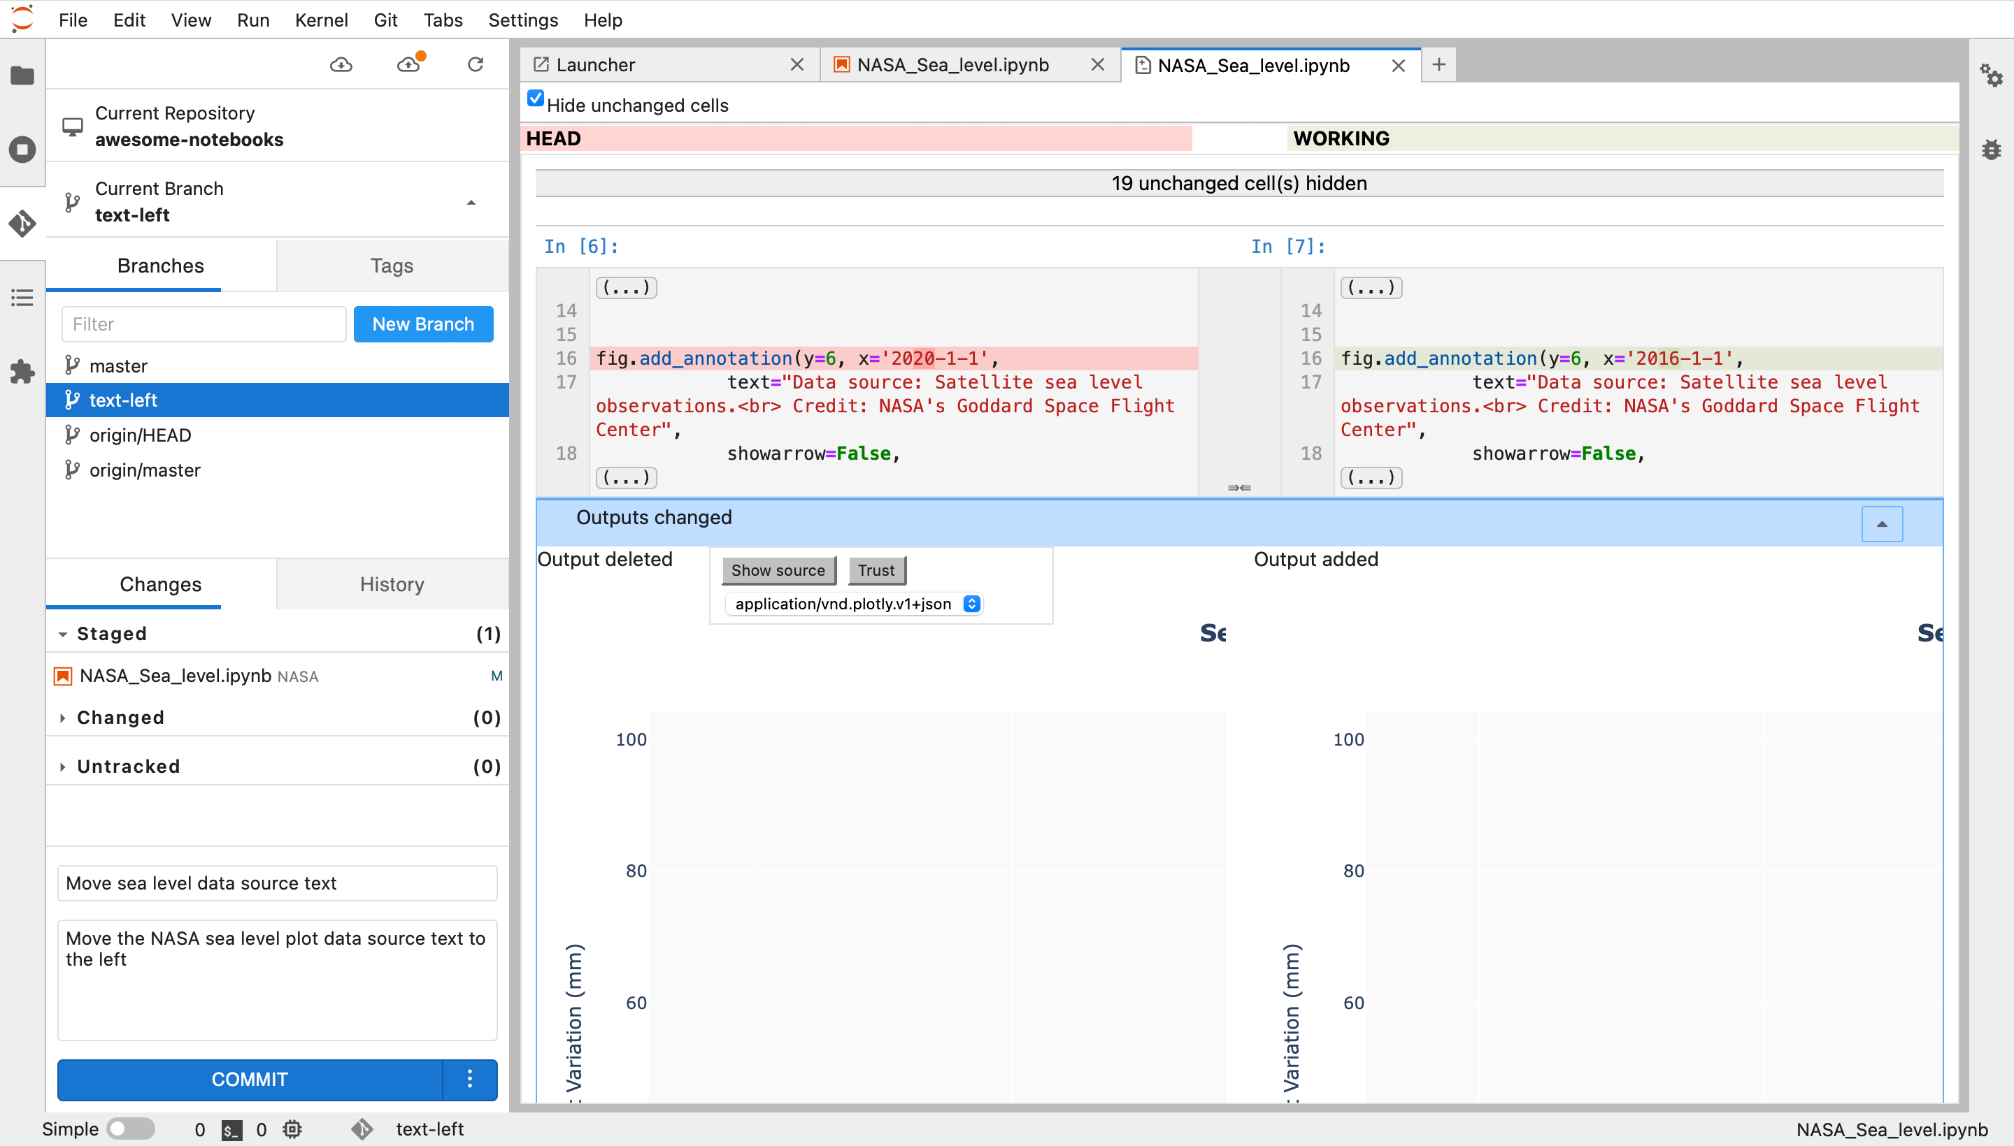This screenshot has width=2014, height=1146.
Task: Push committed changes with cloud upload icon
Action: coord(409,64)
